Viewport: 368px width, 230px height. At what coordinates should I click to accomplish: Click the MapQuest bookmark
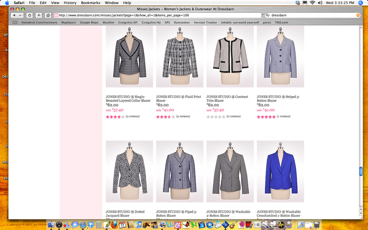68,22
